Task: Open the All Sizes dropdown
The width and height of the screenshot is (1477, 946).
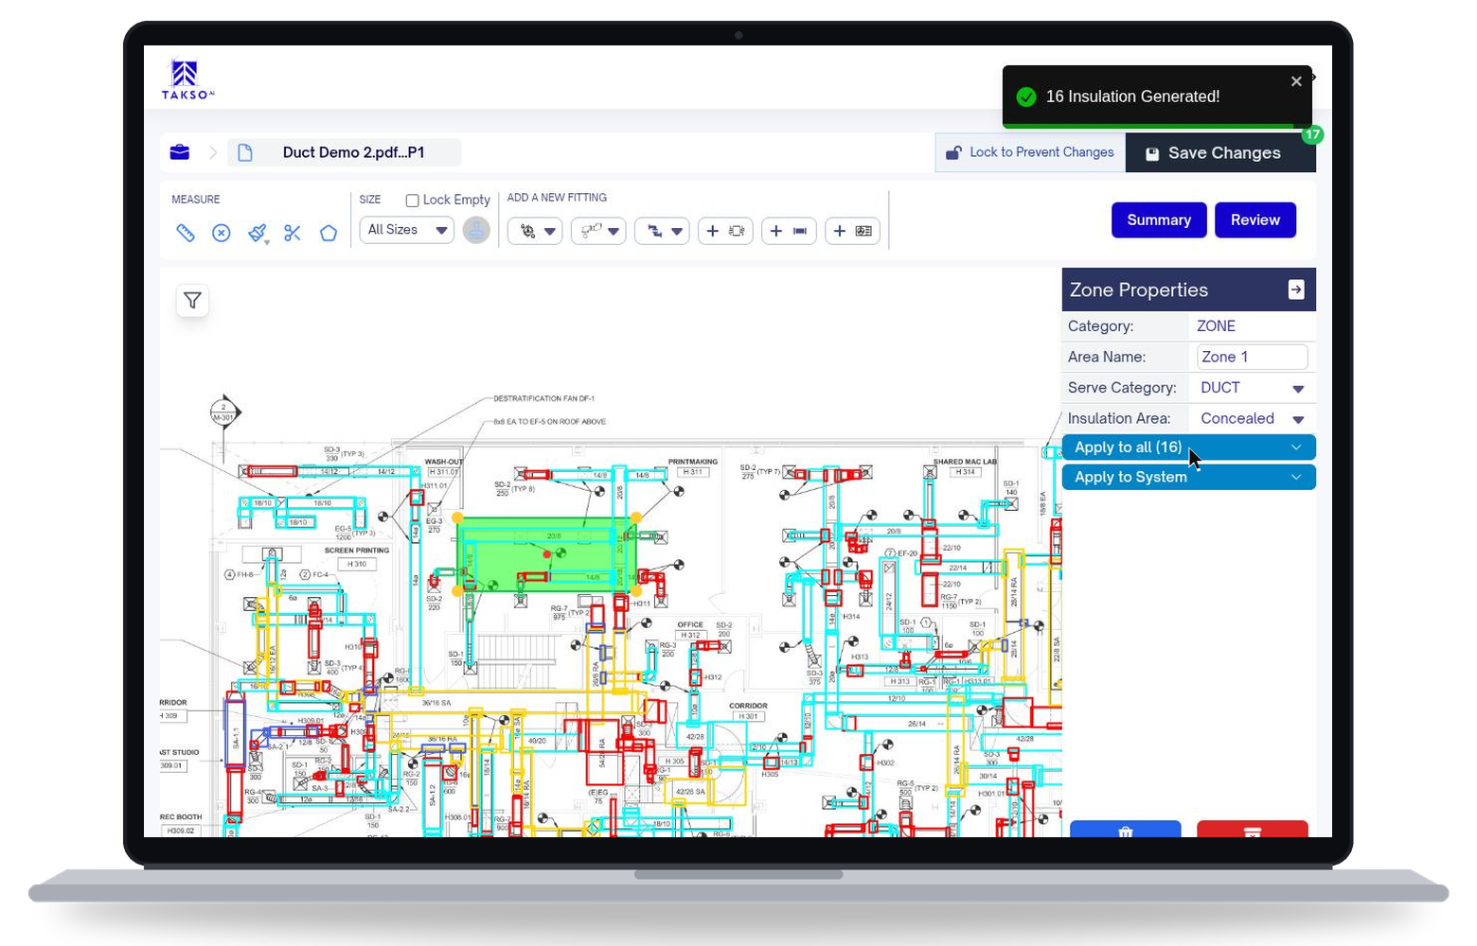Action: [406, 230]
